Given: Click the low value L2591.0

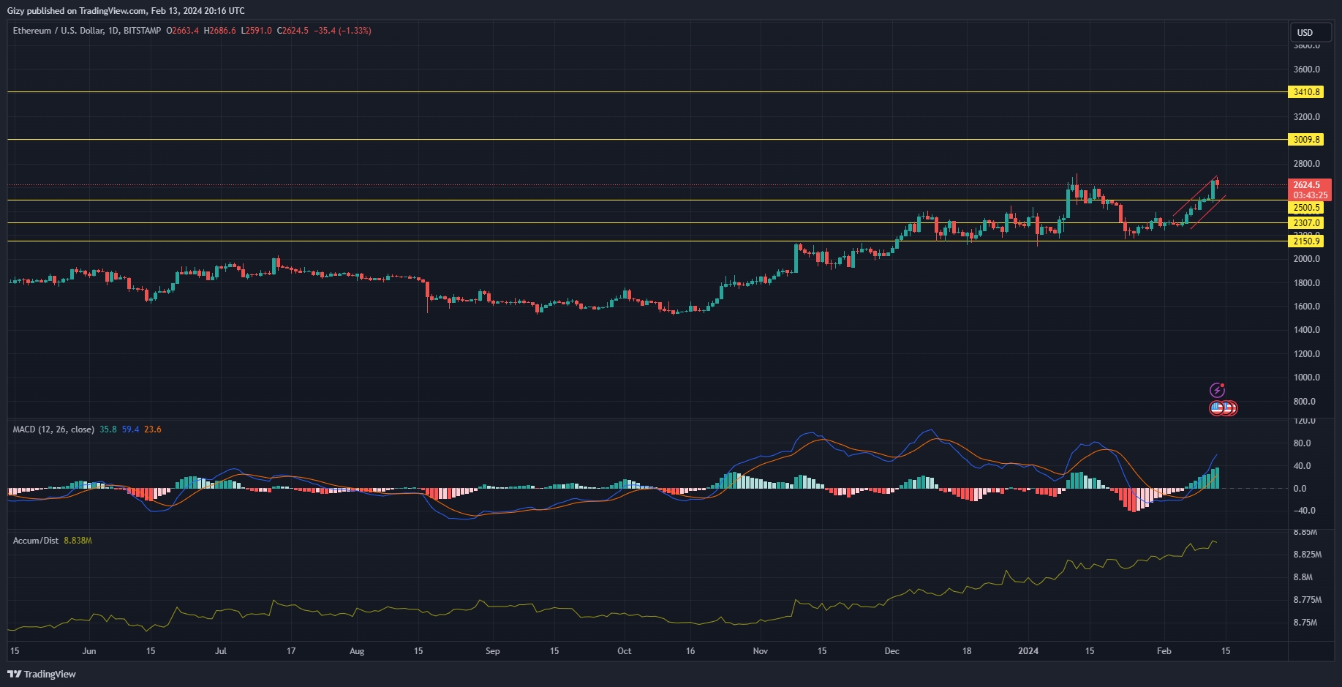Looking at the screenshot, I should click(256, 31).
